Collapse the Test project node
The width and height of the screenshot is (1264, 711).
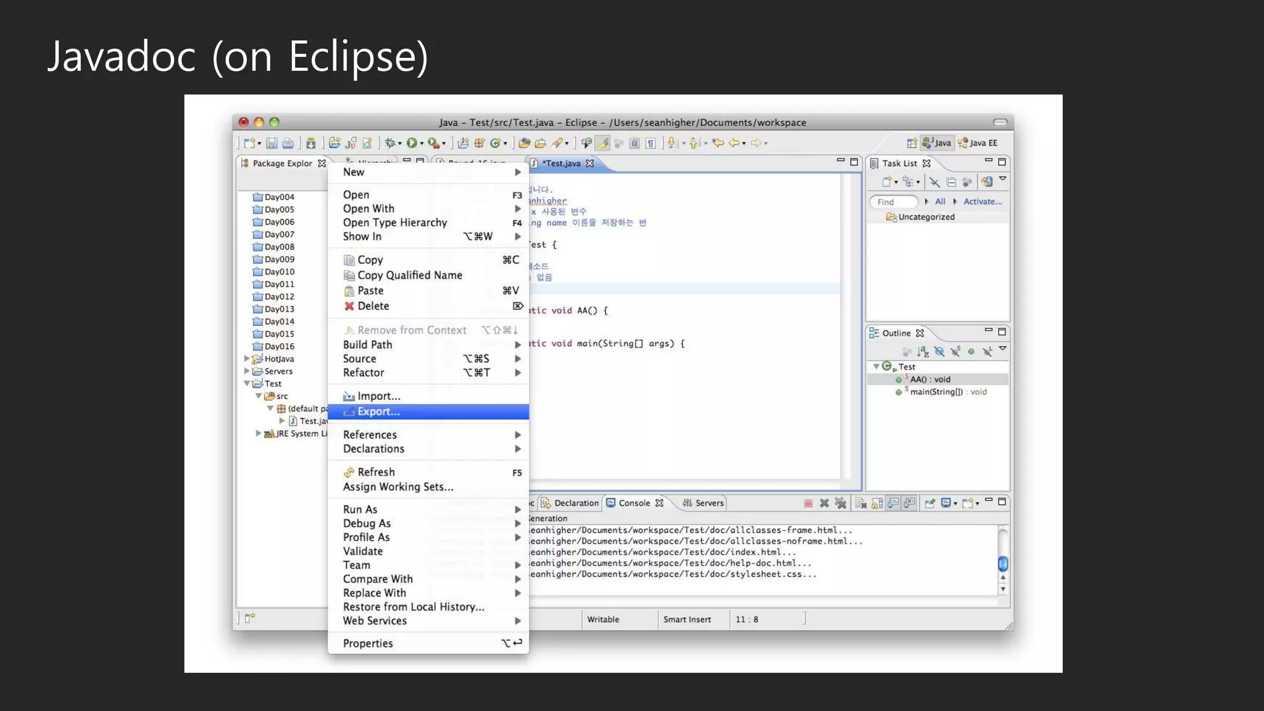(247, 383)
